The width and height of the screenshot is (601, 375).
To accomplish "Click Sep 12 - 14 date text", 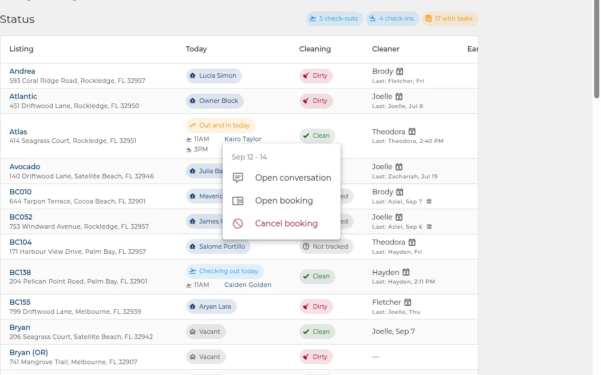I will pyautogui.click(x=249, y=157).
